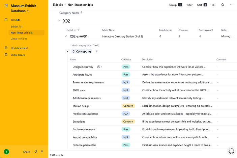Click the Description column header
237x158 pixels.
[147, 59]
